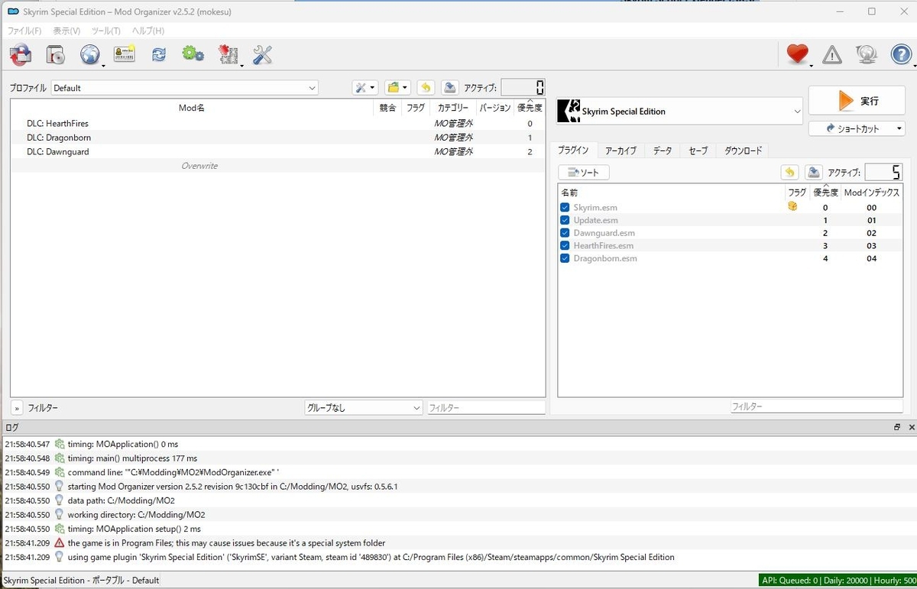917x589 pixels.
Task: Switch to the アーカイブ tab
Action: point(621,150)
